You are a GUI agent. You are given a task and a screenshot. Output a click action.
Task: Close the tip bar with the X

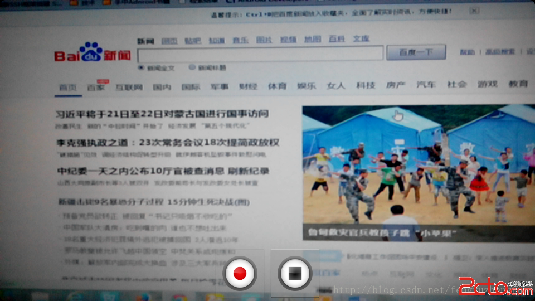click(x=474, y=11)
